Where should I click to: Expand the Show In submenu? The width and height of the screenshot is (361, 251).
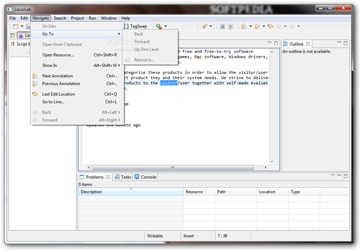(77, 65)
